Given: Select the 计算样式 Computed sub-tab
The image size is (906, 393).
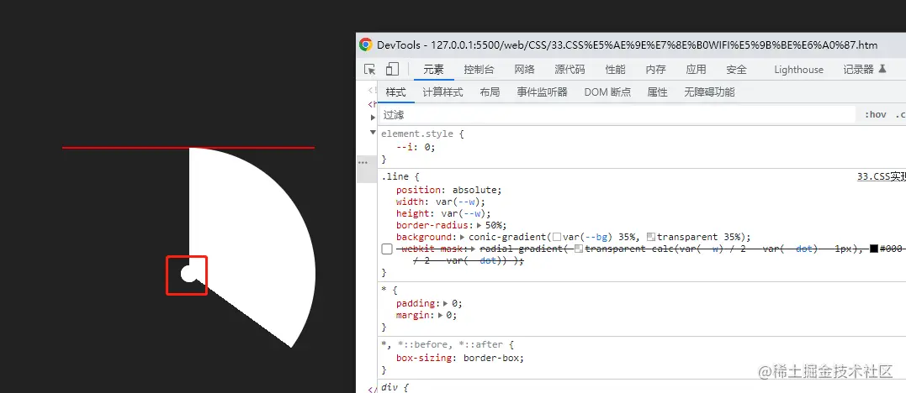Looking at the screenshot, I should [442, 92].
